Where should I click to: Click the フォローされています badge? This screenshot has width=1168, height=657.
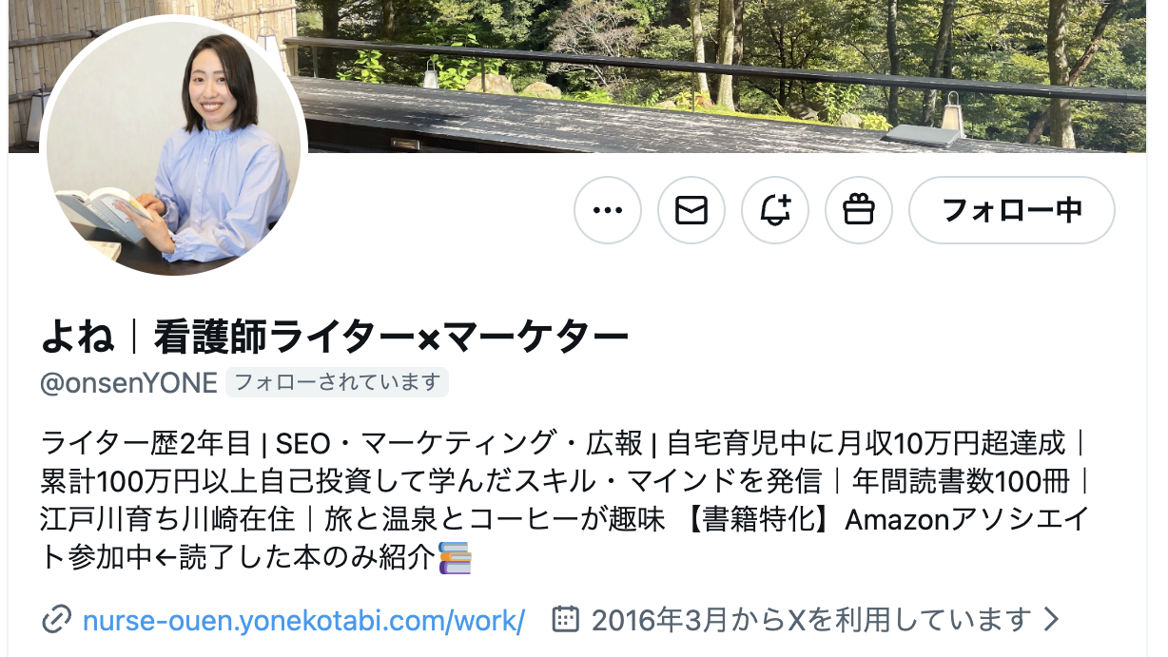(x=337, y=382)
